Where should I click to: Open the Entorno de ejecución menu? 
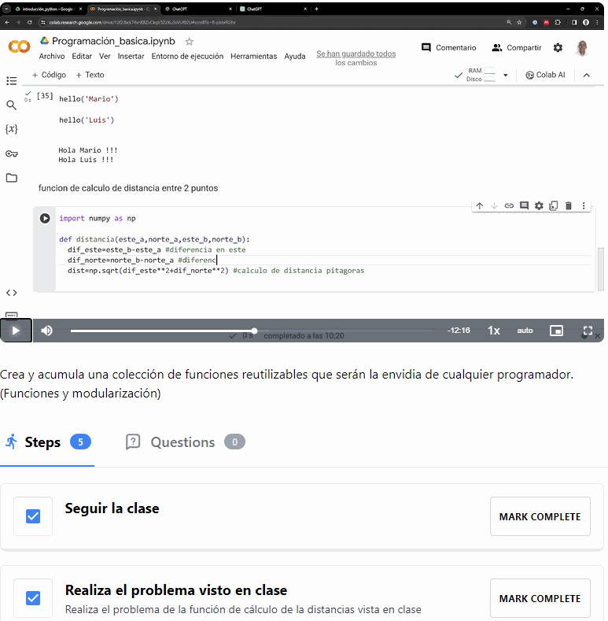(x=187, y=56)
